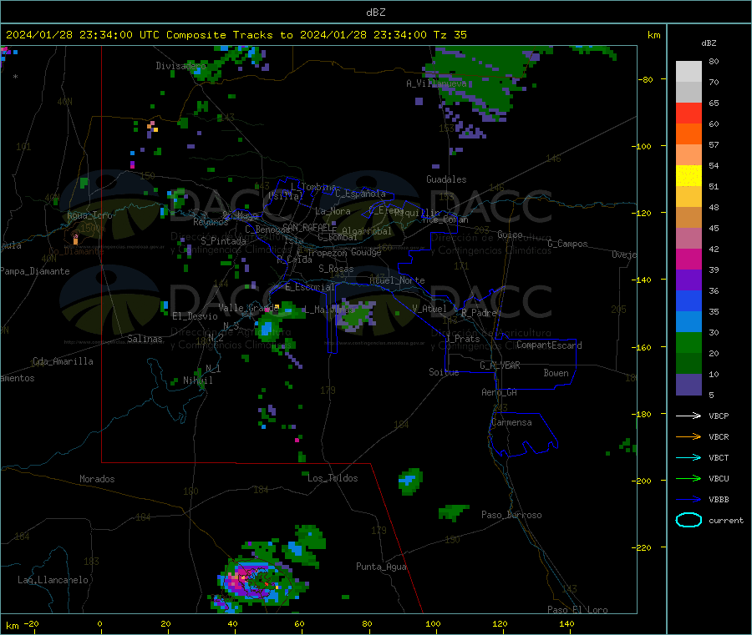
Task: Click the R_Padre place label
Action: pyautogui.click(x=479, y=313)
